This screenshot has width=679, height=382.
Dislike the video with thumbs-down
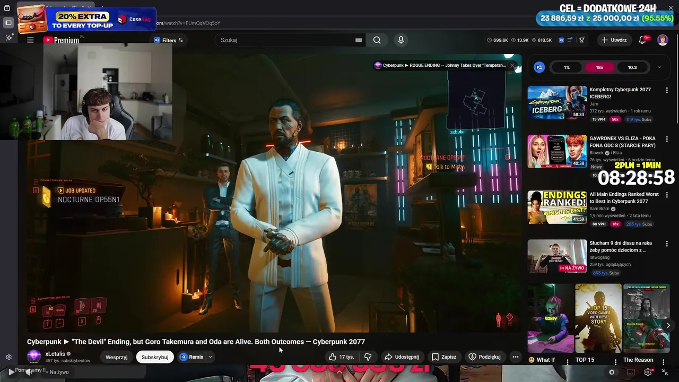click(368, 357)
